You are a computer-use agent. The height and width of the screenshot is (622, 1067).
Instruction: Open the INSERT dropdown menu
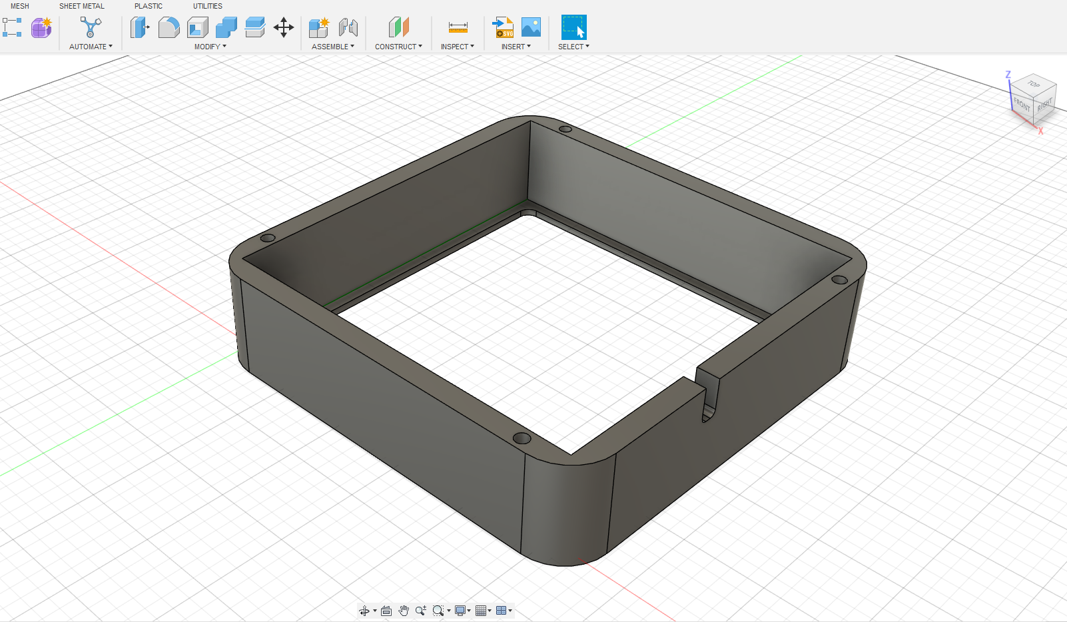click(516, 47)
